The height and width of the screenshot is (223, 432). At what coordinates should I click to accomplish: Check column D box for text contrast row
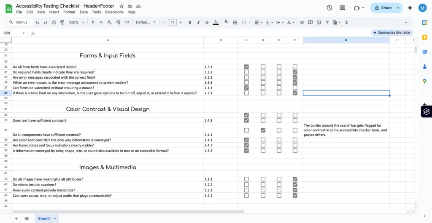(x=263, y=120)
